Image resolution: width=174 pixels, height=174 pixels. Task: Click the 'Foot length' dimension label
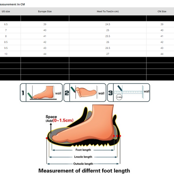coord(83,150)
